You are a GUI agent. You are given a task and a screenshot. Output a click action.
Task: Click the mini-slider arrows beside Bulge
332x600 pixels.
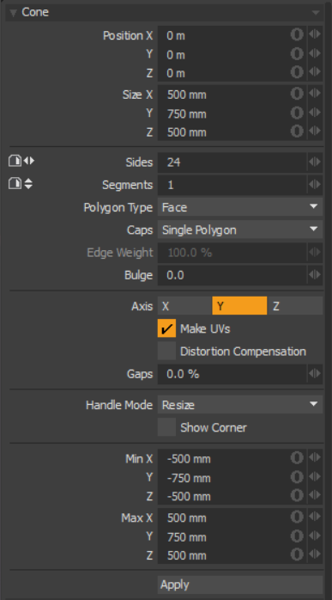tap(315, 275)
